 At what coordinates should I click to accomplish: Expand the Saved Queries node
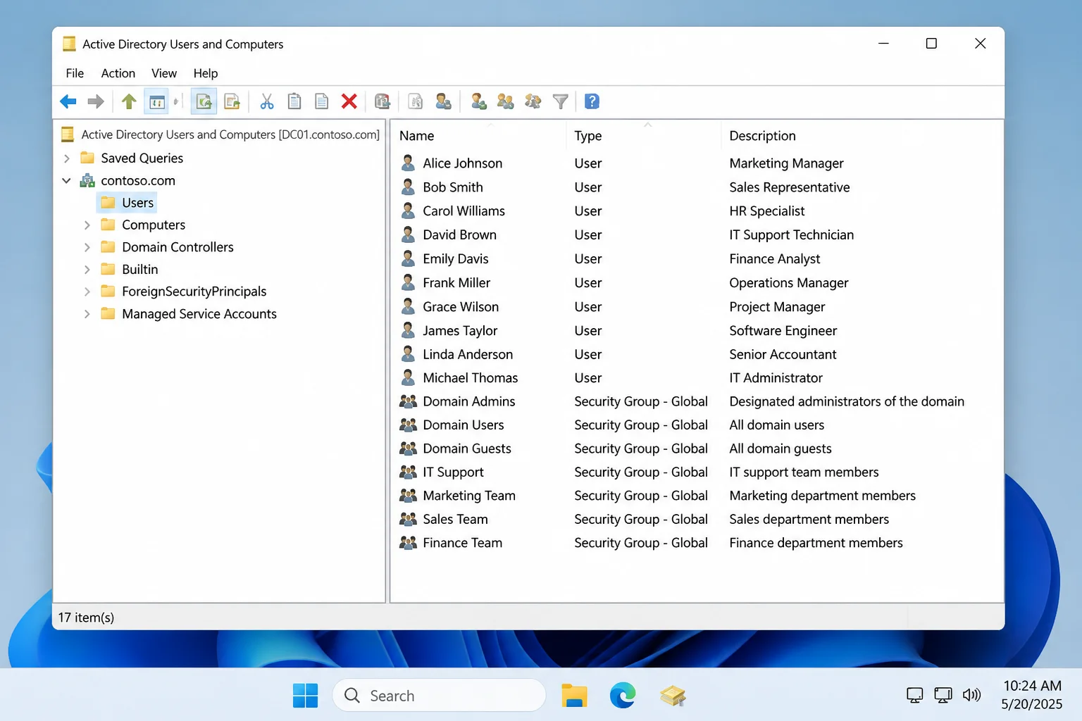click(x=67, y=158)
